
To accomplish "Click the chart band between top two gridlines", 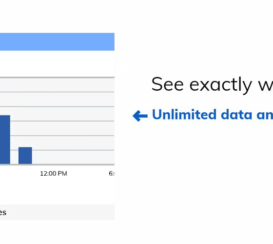I will pos(57,85).
